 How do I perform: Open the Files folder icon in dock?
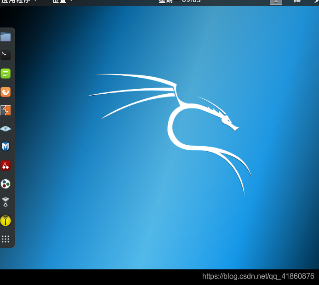(6, 37)
